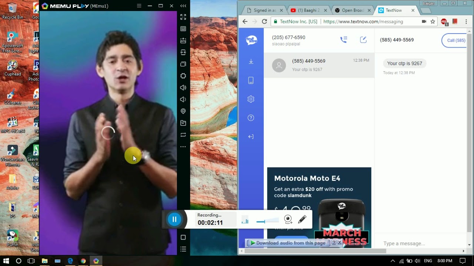Screen dimensions: 474x266
Task: Open Chrome from the taskbar
Action: click(x=83, y=261)
